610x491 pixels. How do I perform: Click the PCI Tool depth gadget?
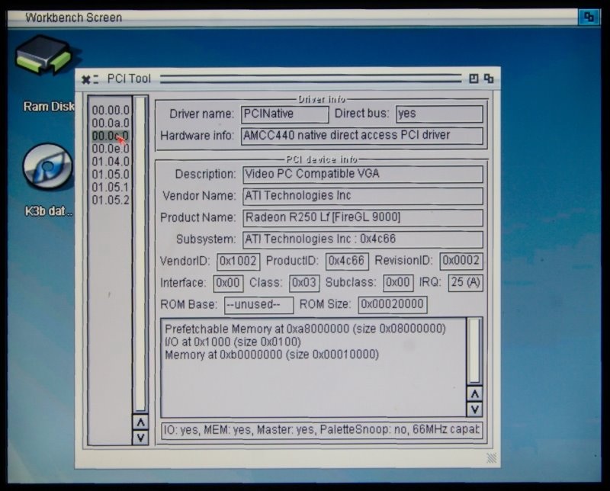tap(489, 79)
